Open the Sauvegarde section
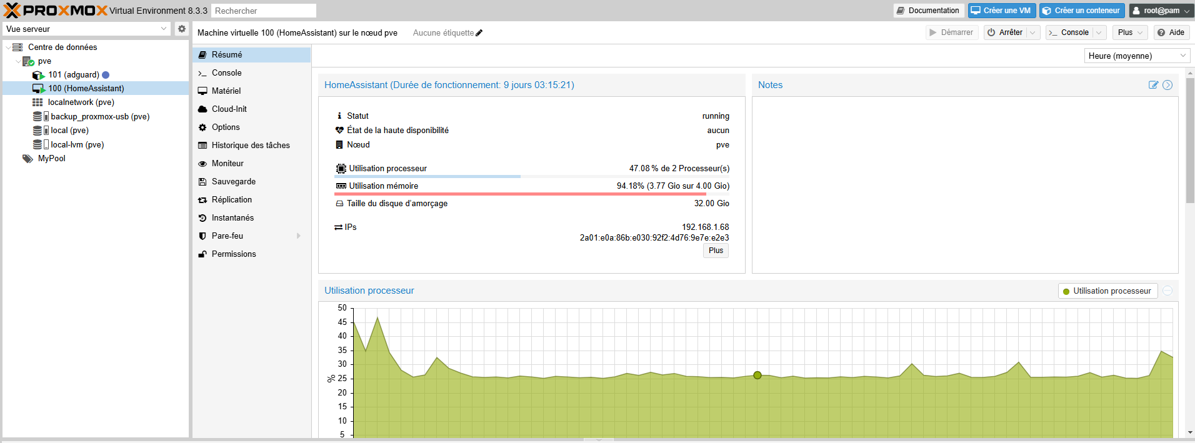 pyautogui.click(x=251, y=182)
